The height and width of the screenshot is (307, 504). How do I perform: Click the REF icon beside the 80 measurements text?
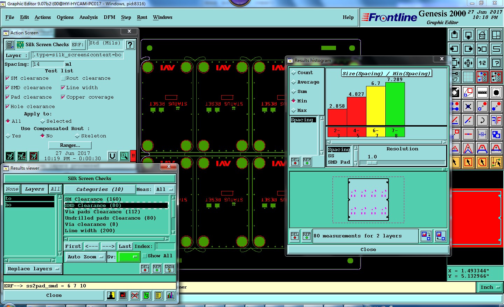pos(307,236)
